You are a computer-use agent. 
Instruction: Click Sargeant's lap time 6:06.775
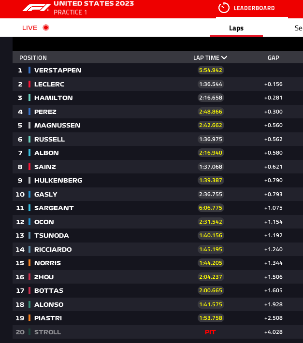coord(211,208)
